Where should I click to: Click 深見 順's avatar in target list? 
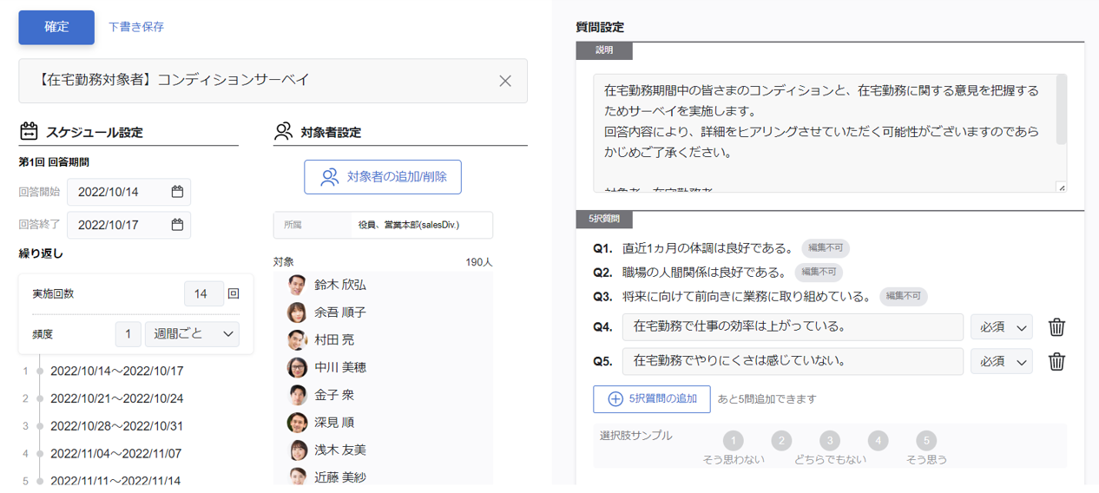[297, 423]
